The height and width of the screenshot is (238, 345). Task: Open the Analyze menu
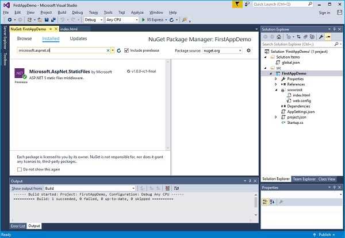137,13
